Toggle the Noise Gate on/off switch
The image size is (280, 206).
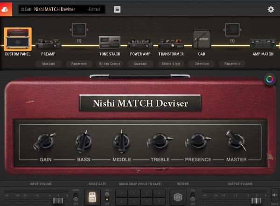(107, 197)
